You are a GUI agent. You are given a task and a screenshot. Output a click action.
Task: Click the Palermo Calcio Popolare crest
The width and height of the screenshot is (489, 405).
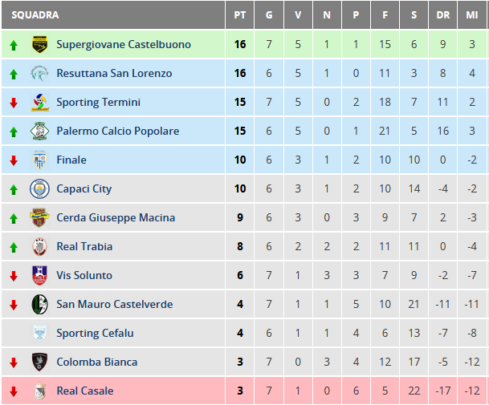pyautogui.click(x=39, y=132)
